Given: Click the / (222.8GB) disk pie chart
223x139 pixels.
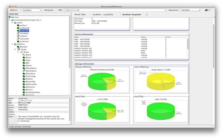Looking at the screenshot, I should click(102, 111).
